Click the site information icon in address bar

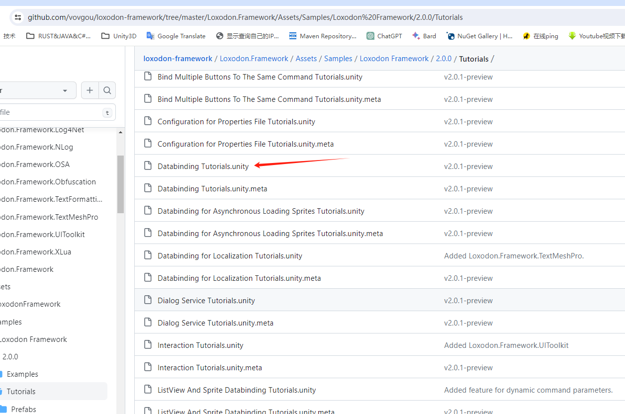pos(17,16)
